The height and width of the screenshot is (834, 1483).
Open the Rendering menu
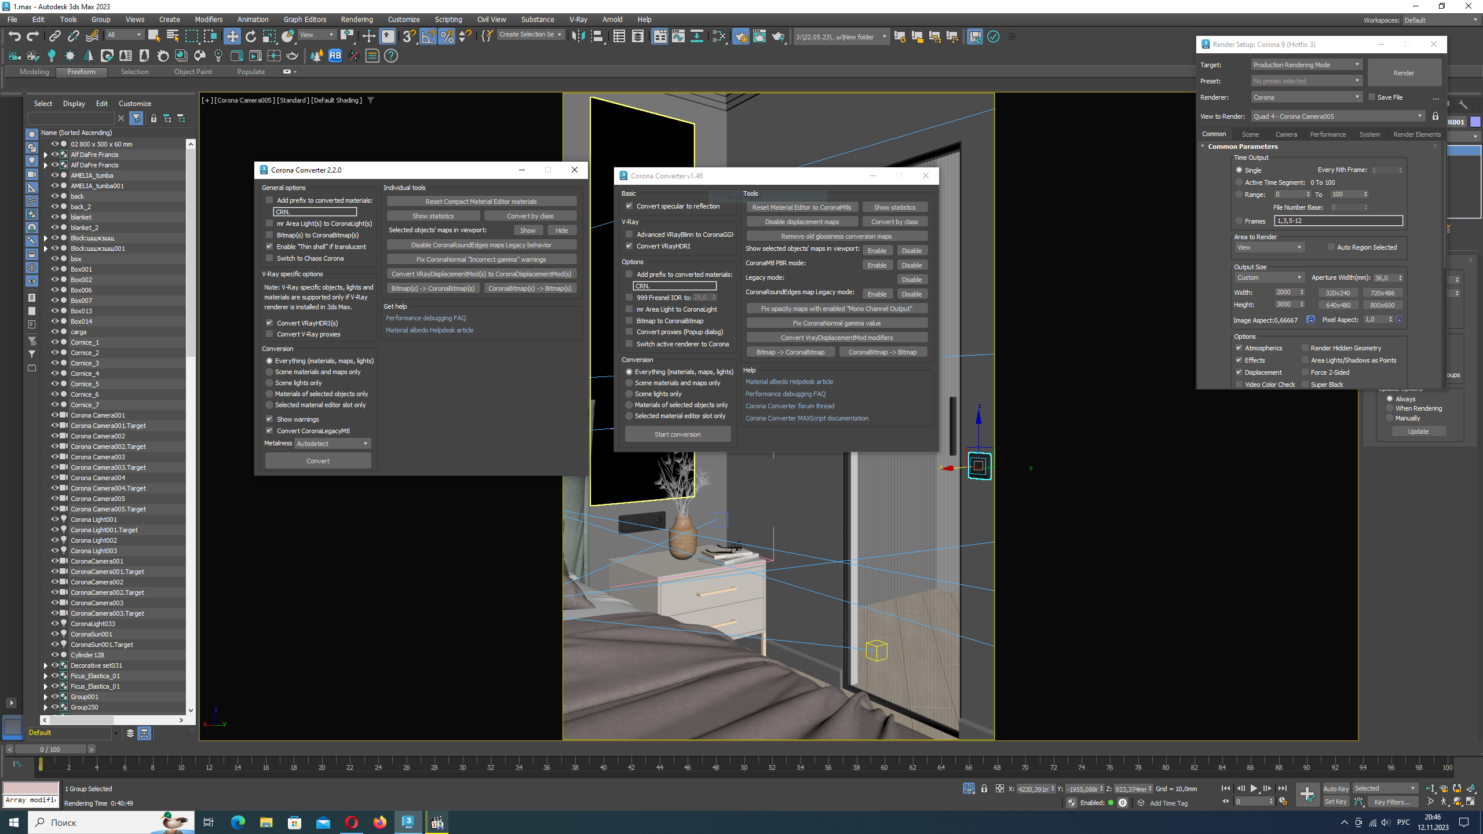tap(356, 19)
